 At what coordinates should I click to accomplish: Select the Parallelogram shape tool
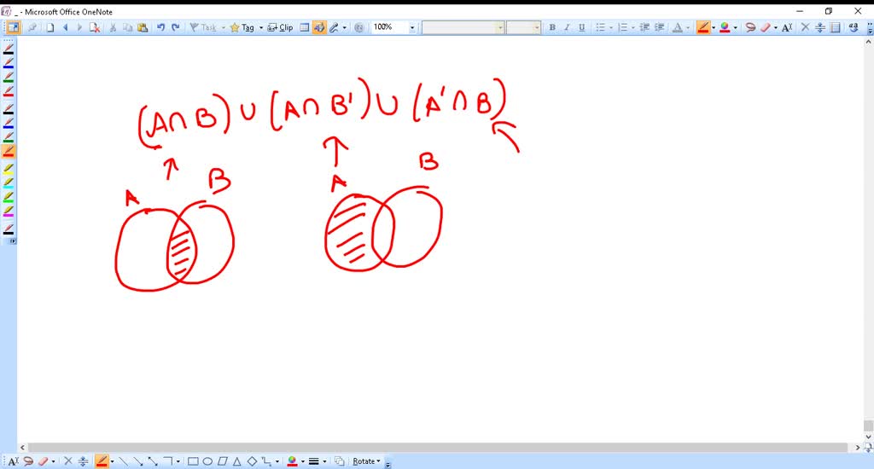223,461
